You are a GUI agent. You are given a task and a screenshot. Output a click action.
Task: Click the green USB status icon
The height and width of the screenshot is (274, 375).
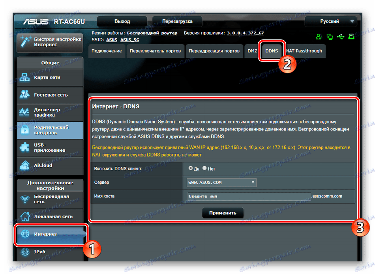pos(341,37)
